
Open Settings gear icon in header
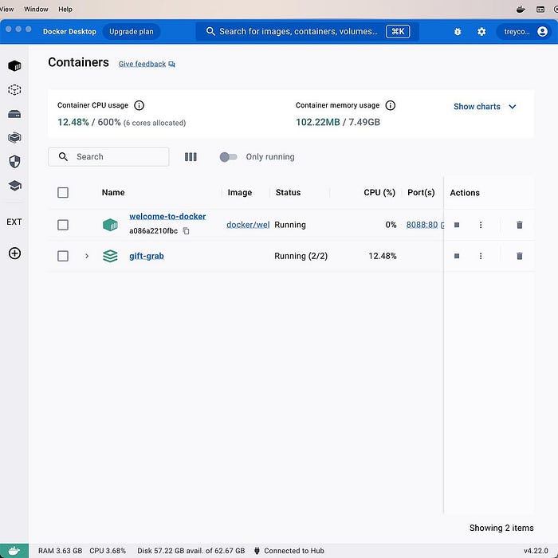pyautogui.click(x=481, y=32)
